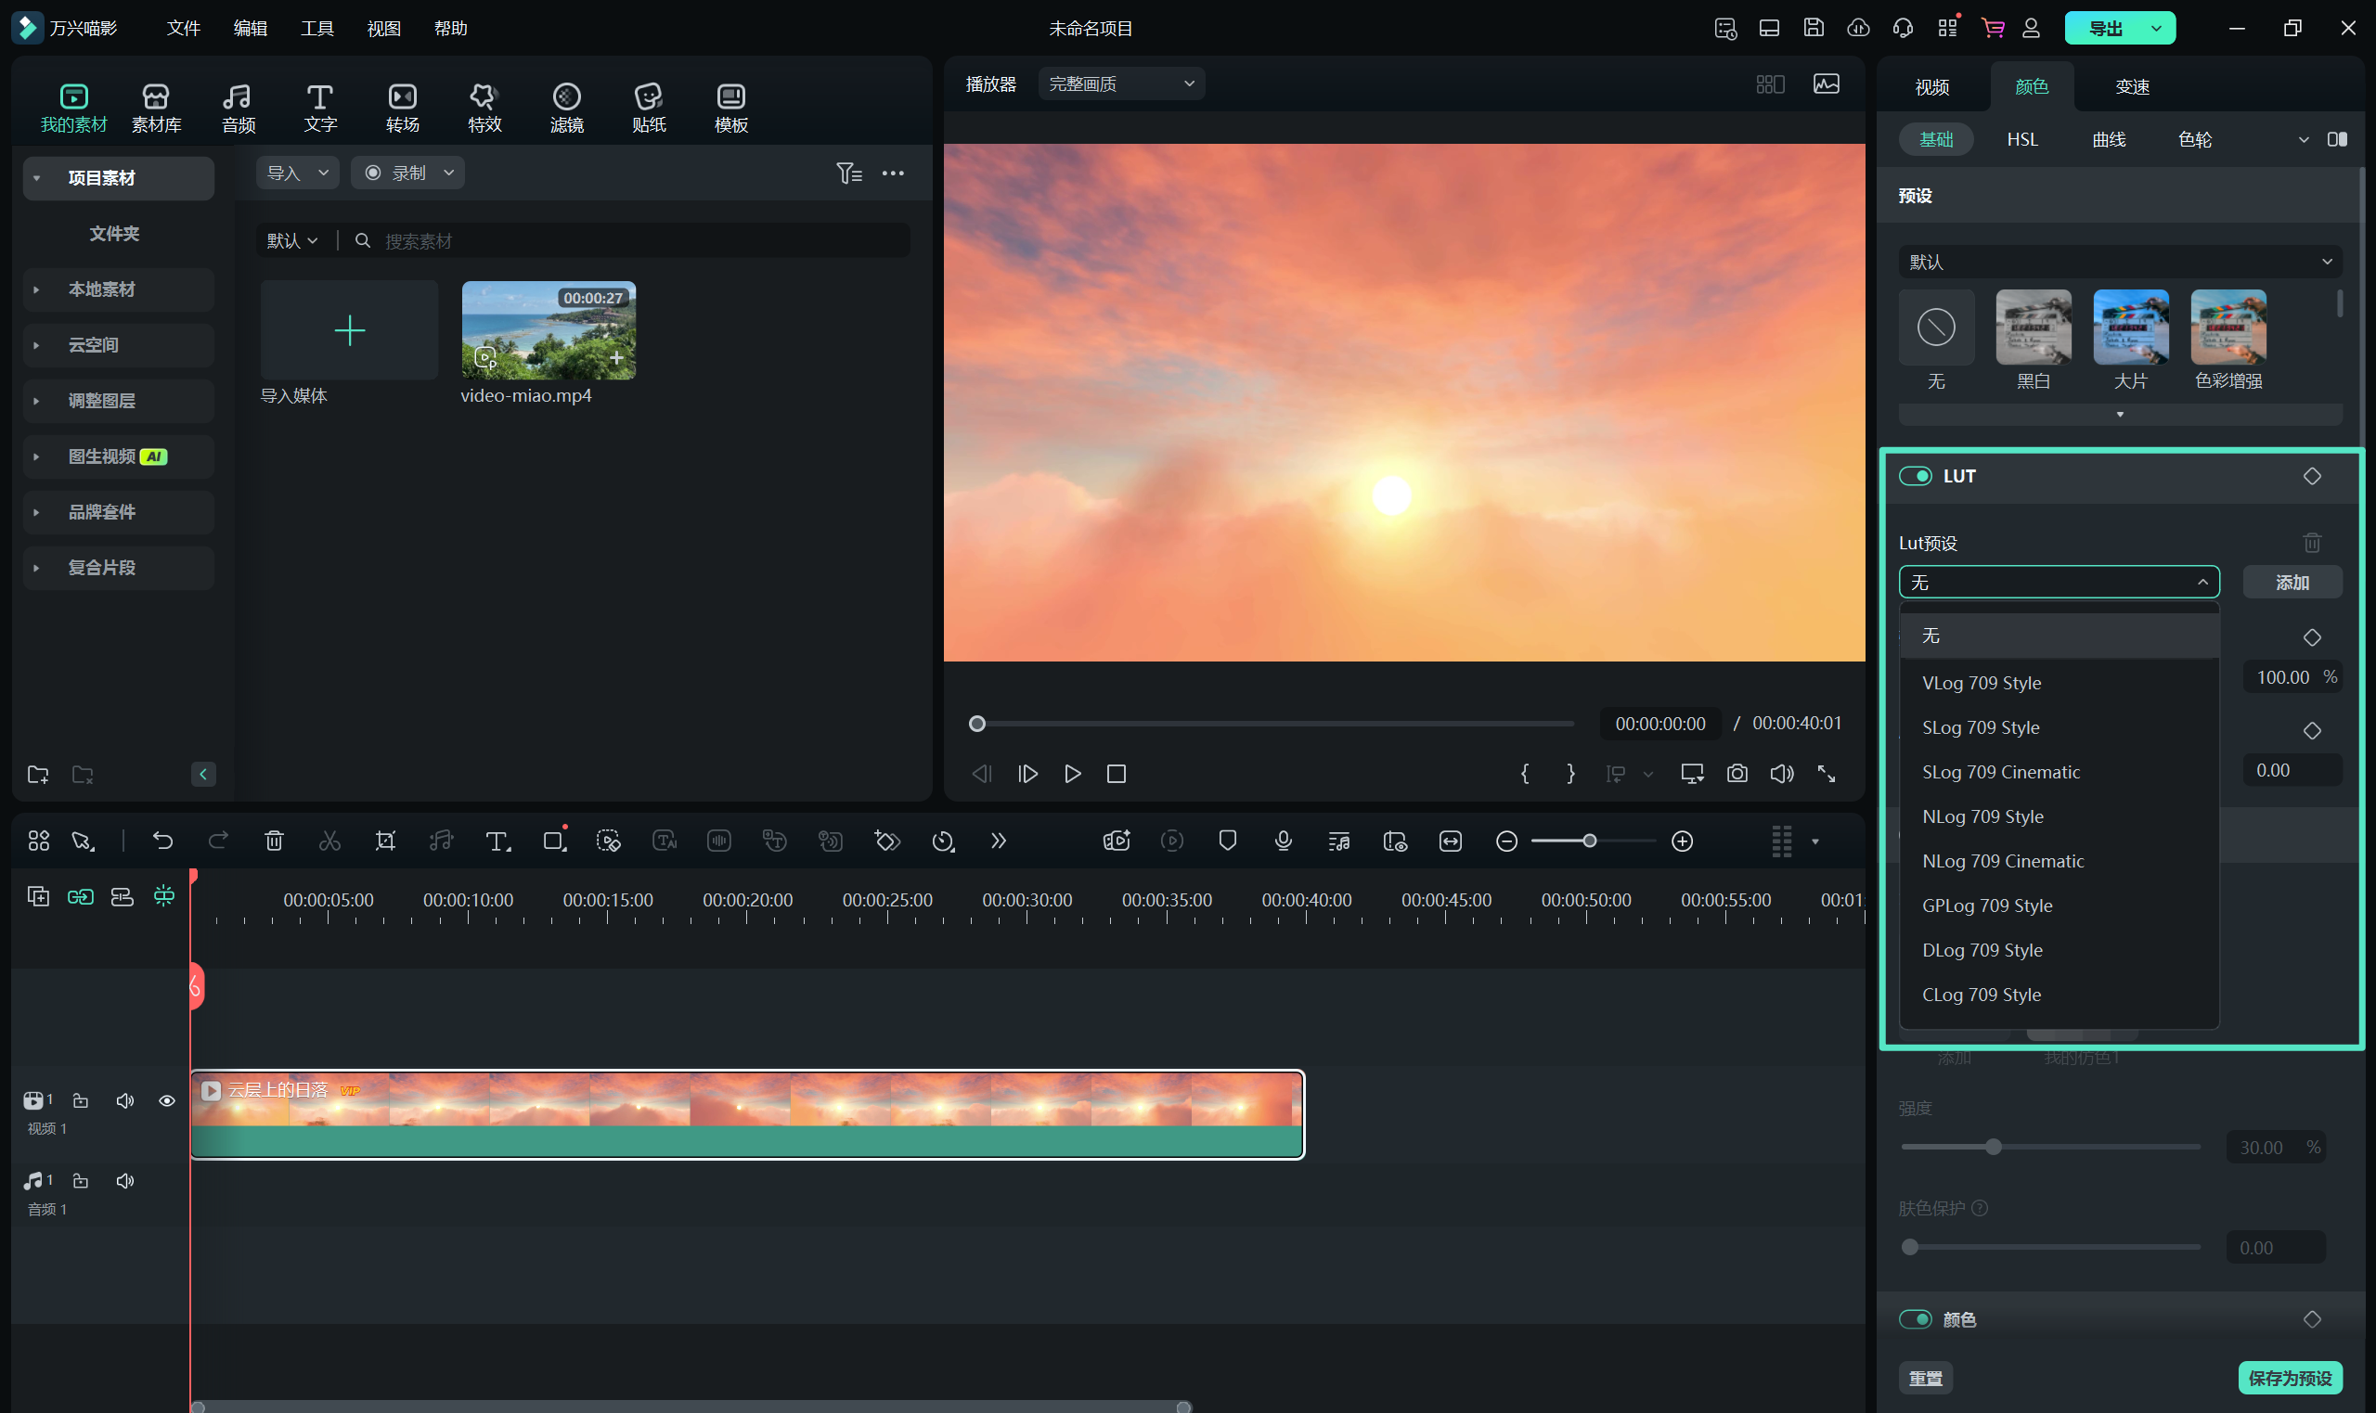Click the timeline zoom slider handle
2376x1413 pixels.
tap(1589, 841)
